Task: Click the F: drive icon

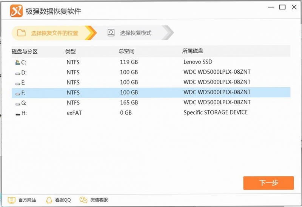Action: pyautogui.click(x=18, y=94)
